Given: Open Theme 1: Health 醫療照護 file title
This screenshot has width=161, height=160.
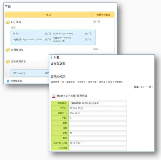Looking at the screenshot, I should 72,96.
